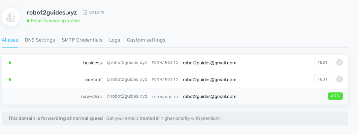The image size is (358, 135).
Task: Click the domain building avatar icon
Action: click(11, 17)
